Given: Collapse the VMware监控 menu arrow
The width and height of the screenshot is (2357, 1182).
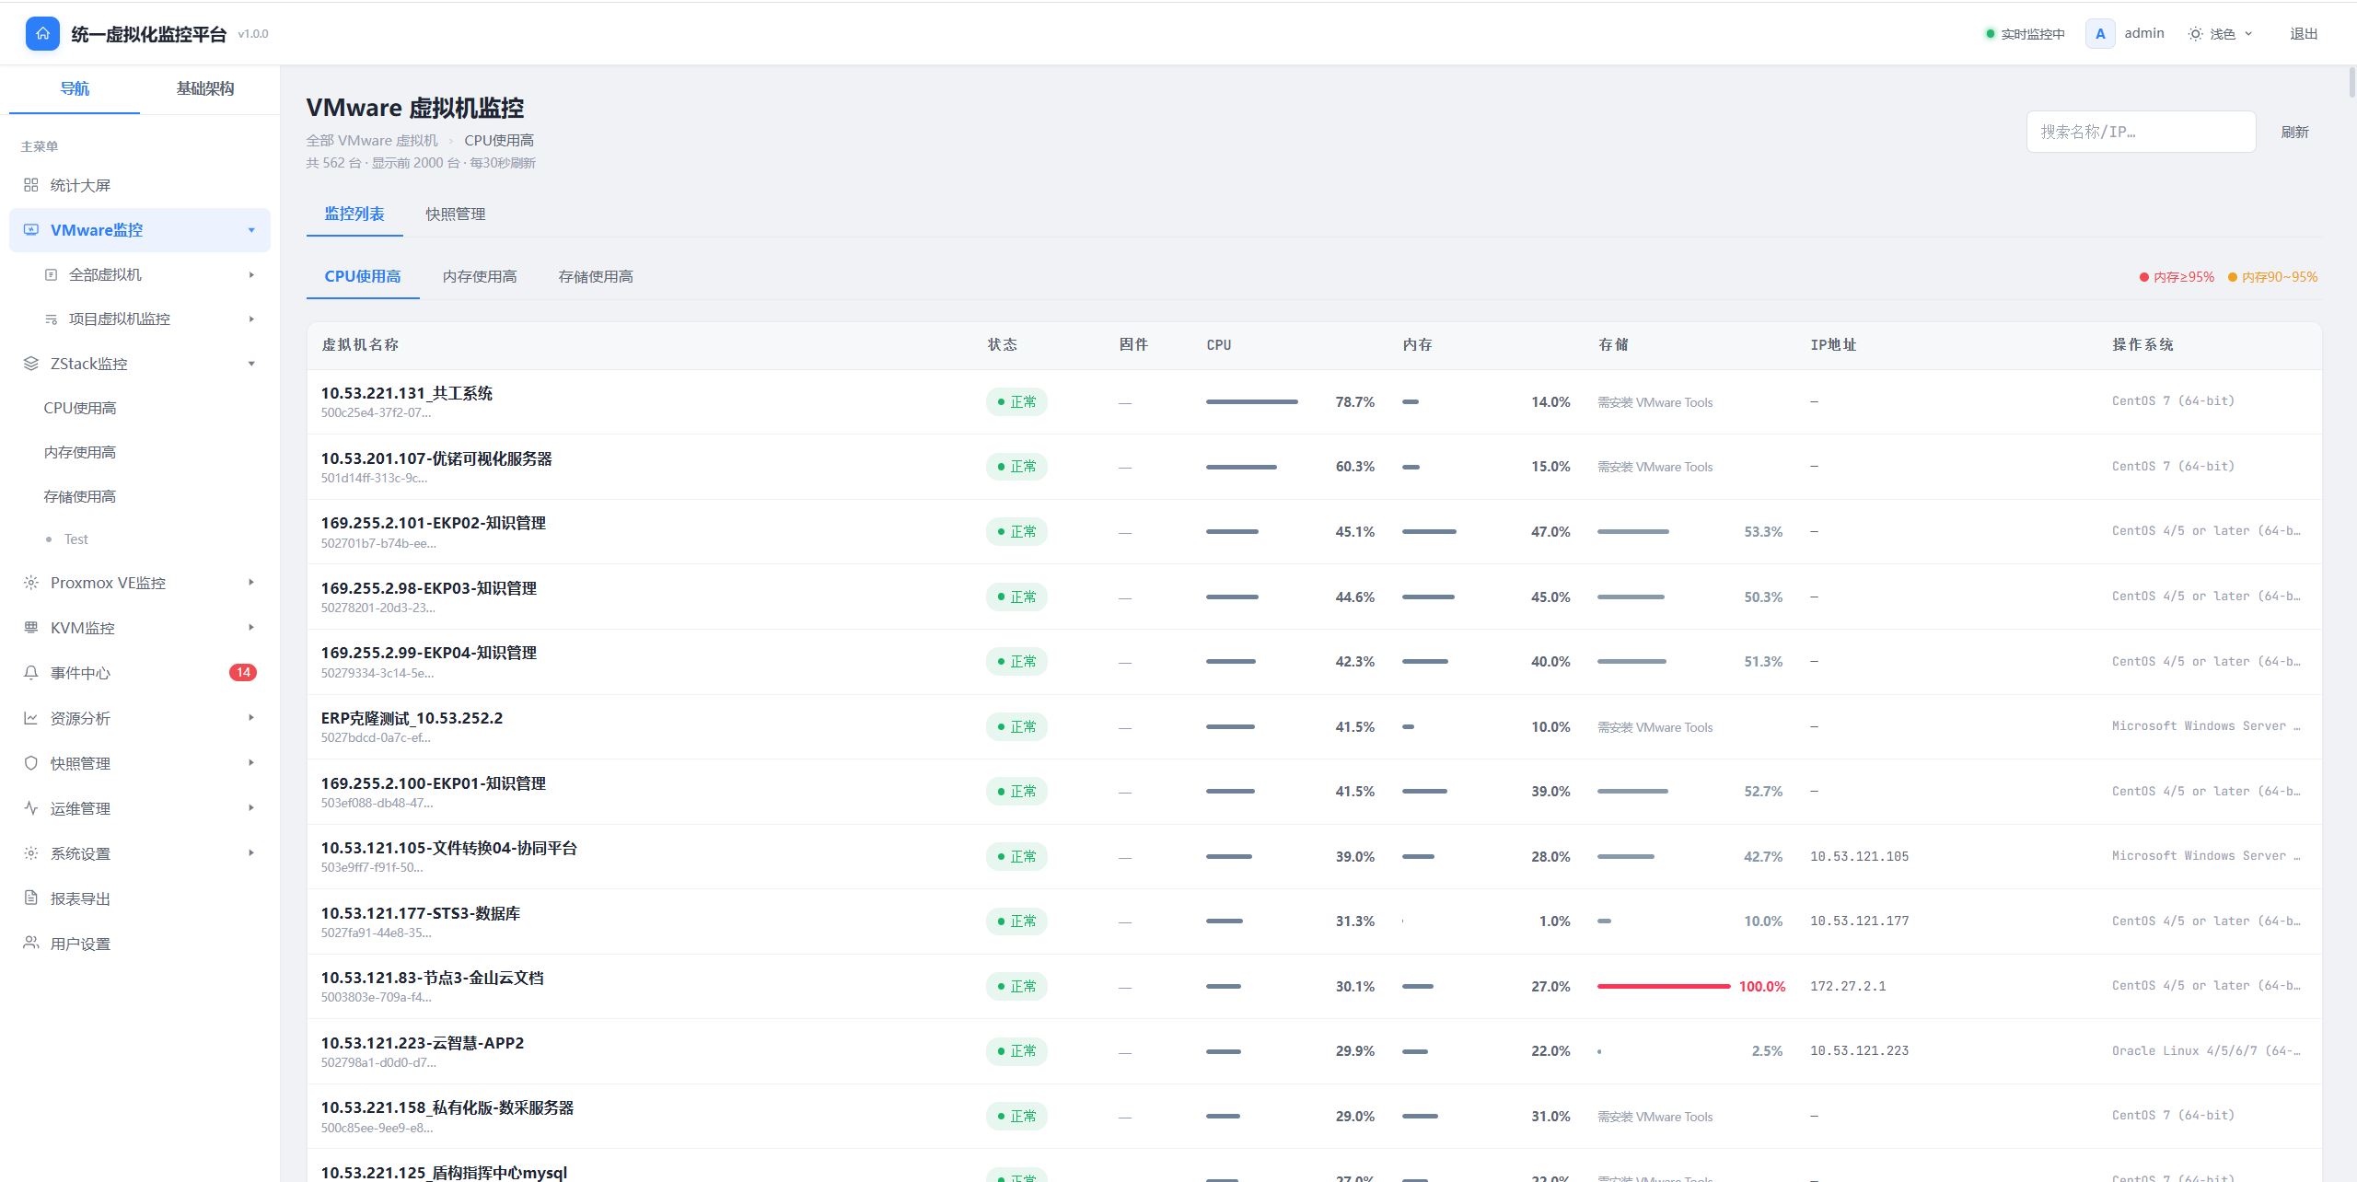Looking at the screenshot, I should click(251, 230).
